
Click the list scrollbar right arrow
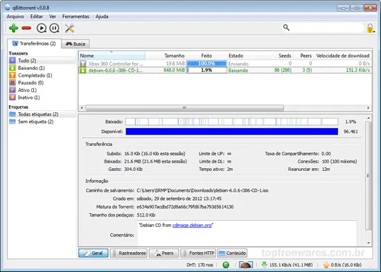pyautogui.click(x=369, y=107)
